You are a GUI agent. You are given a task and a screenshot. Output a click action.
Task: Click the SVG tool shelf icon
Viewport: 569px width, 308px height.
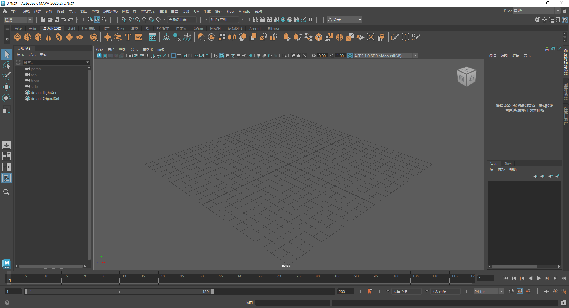click(x=139, y=37)
